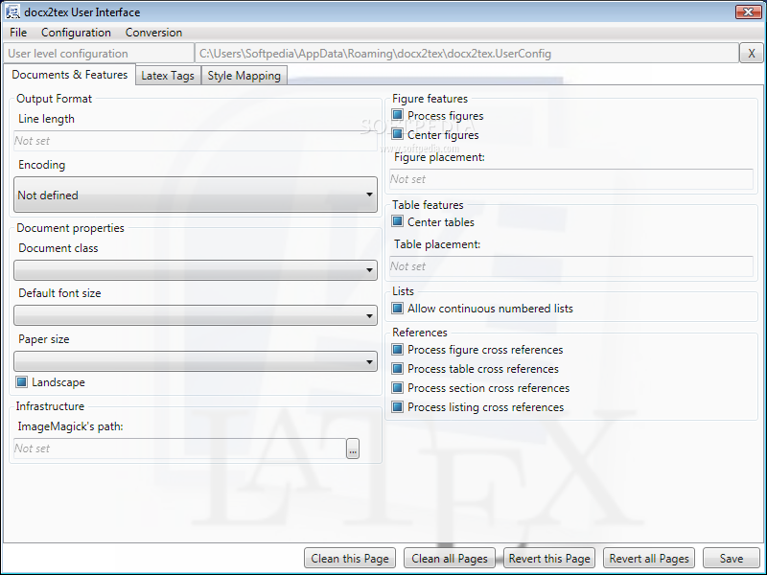Browse for ImageMagick path with ... button

(x=353, y=448)
